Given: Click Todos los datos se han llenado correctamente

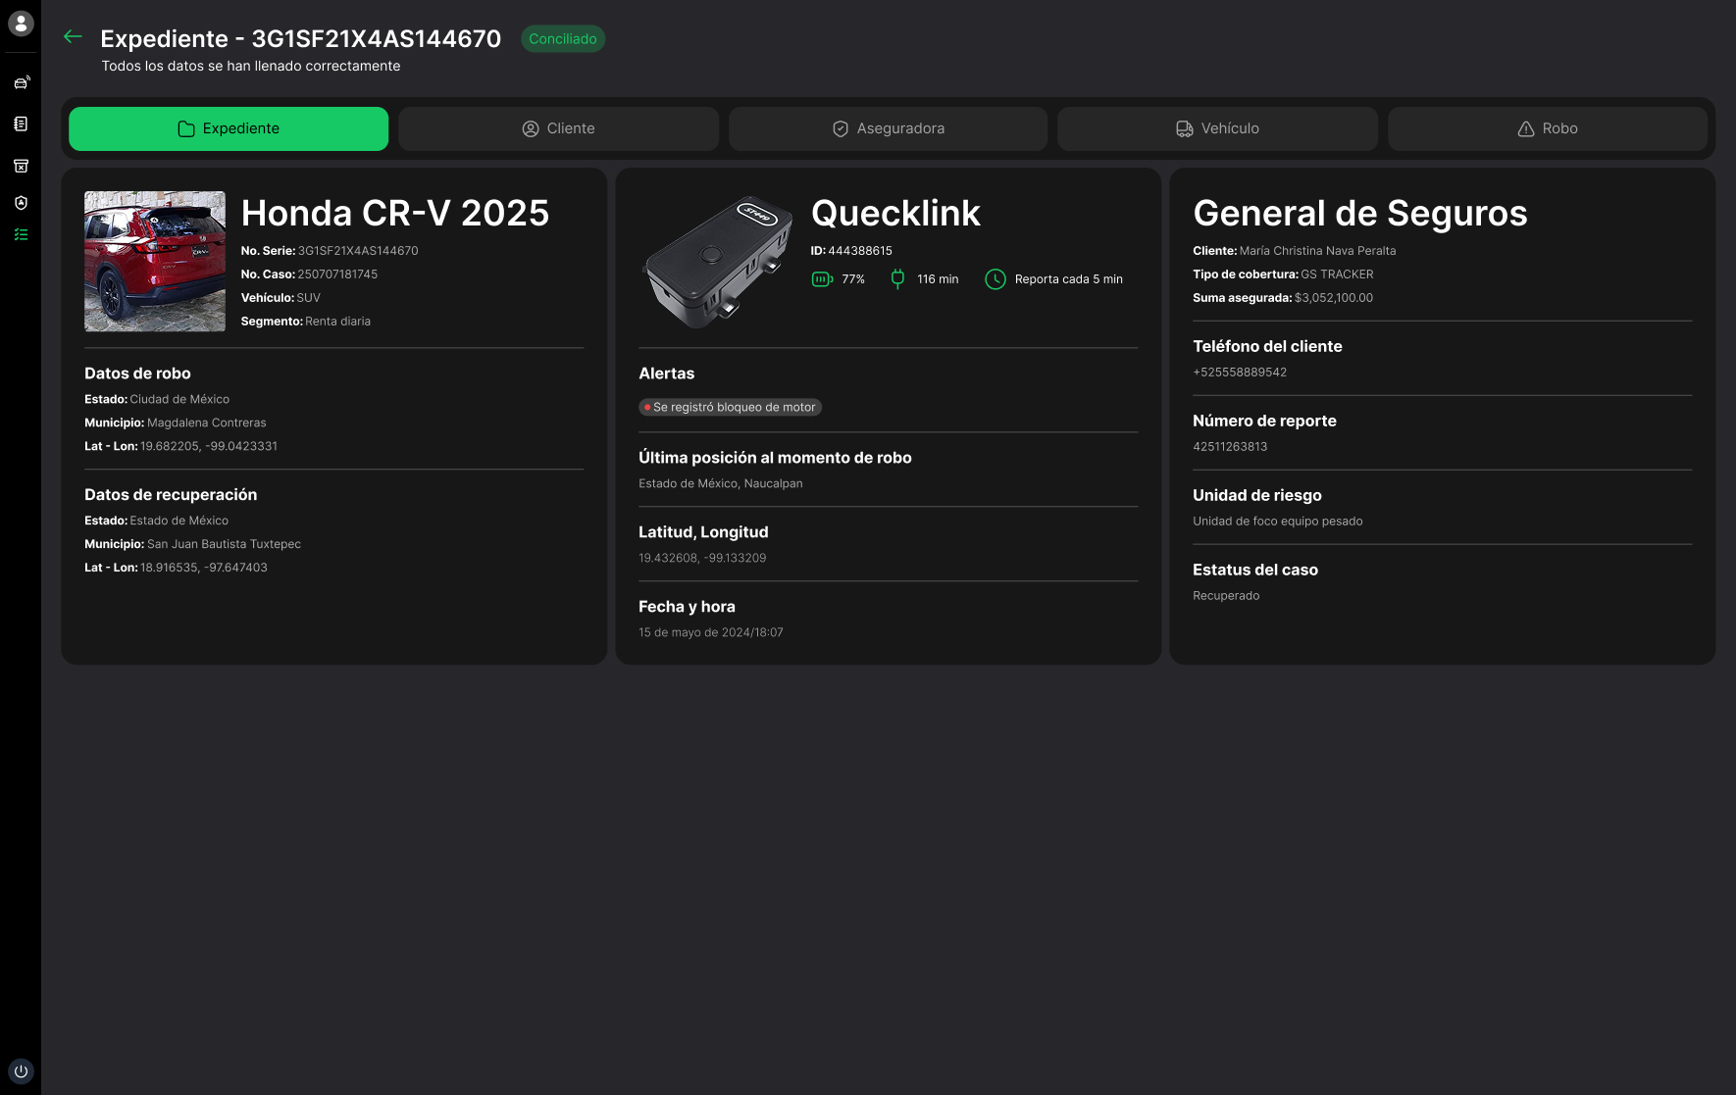Looking at the screenshot, I should tap(251, 66).
